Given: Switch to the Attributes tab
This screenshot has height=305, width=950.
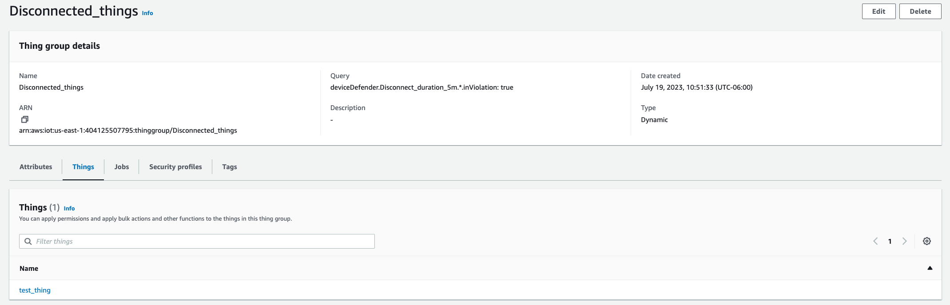Looking at the screenshot, I should pos(36,167).
